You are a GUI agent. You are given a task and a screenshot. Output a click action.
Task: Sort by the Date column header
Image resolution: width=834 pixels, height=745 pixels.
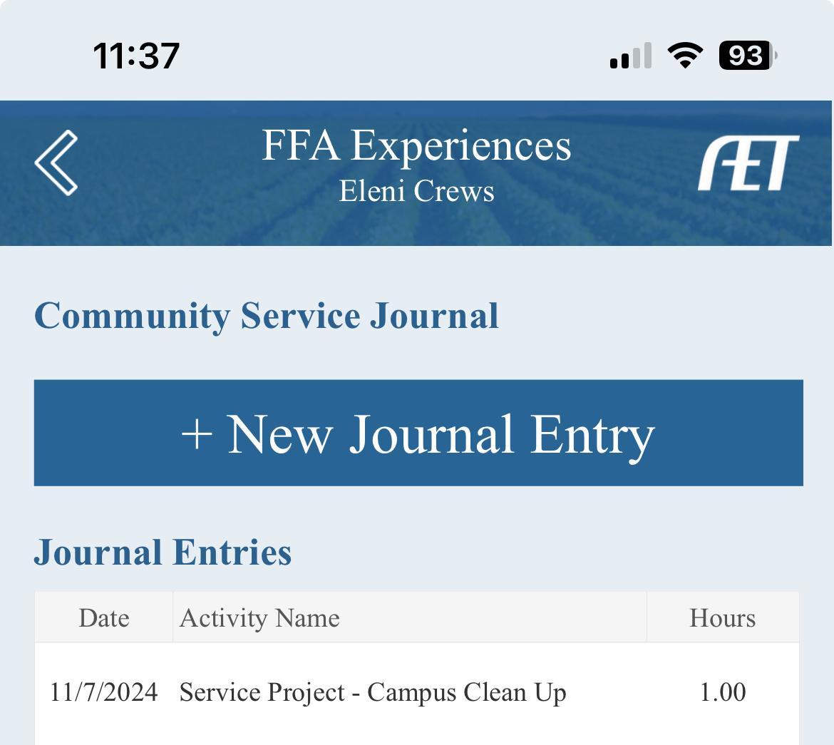point(104,617)
